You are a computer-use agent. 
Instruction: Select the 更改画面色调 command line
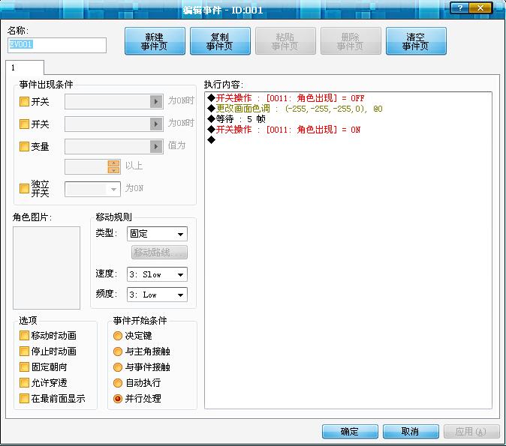click(295, 109)
